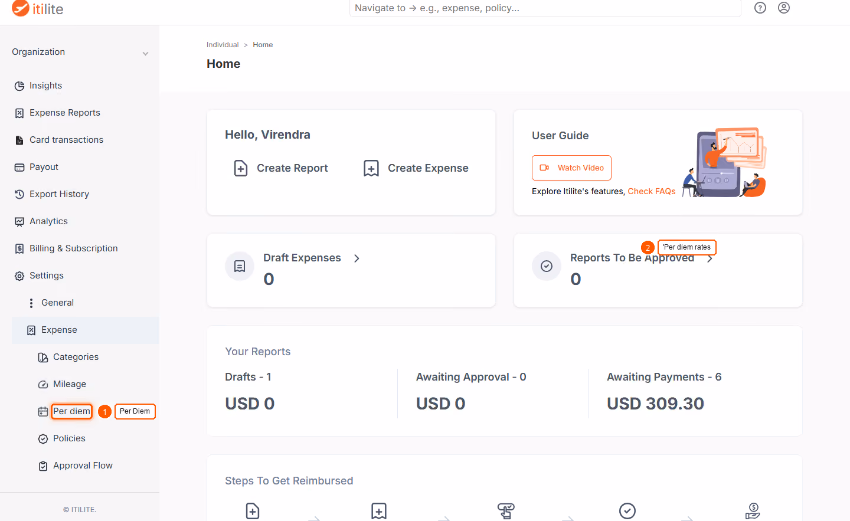Select Expense settings menu item
The image size is (850, 521).
pos(86,330)
